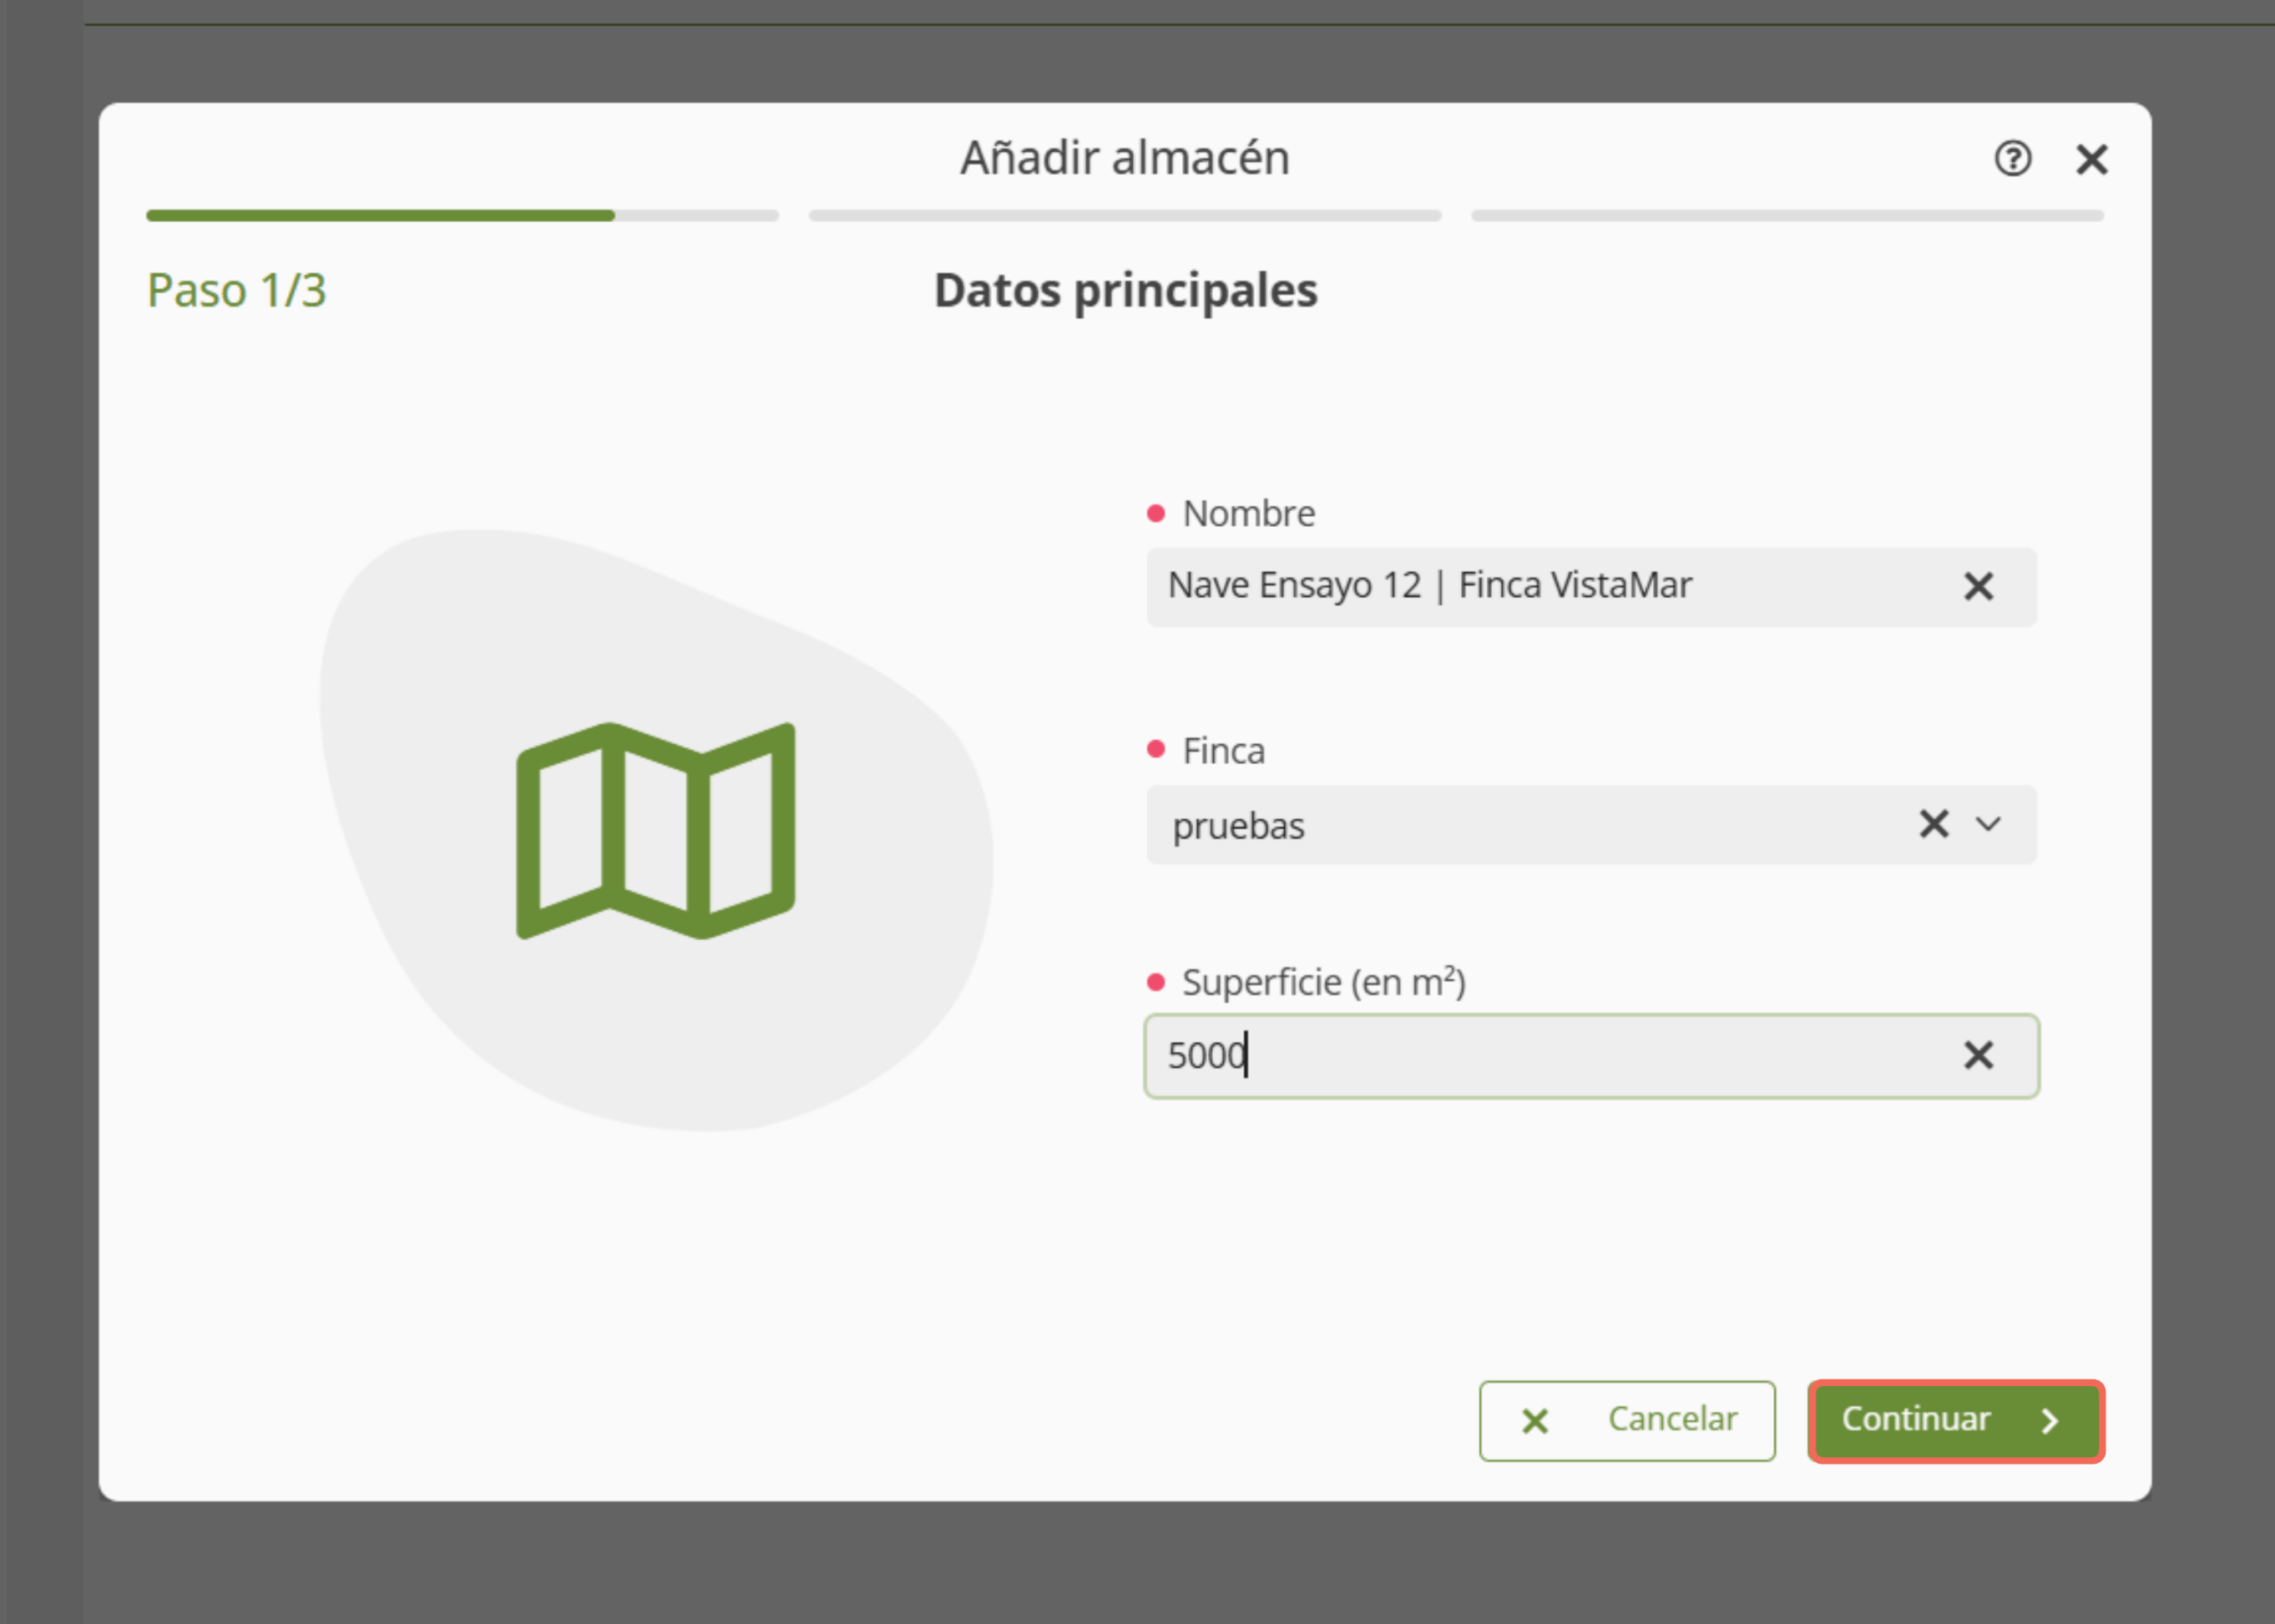Open the help question mark icon

(x=2012, y=159)
